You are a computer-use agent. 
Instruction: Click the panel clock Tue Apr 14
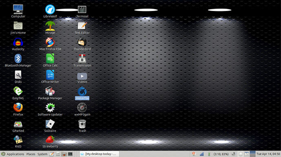coord(268,154)
